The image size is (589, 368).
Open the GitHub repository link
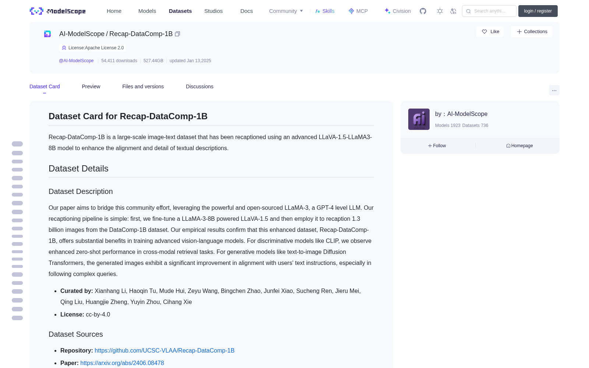[x=165, y=350]
